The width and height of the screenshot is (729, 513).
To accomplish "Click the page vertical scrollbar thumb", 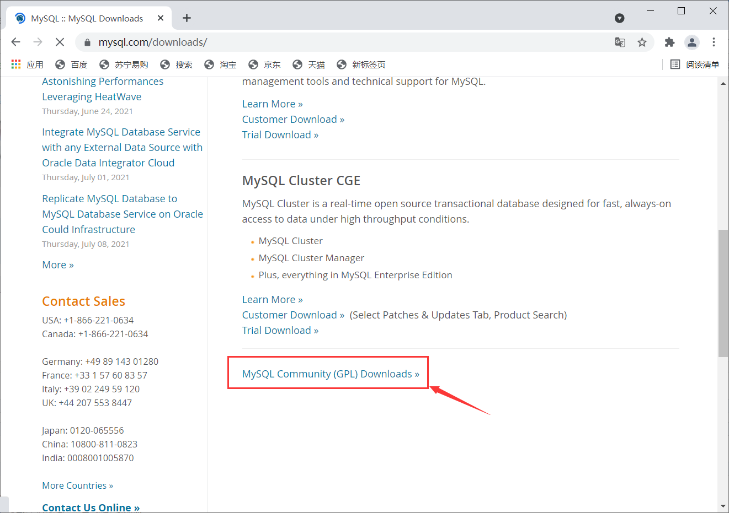I will point(723,293).
